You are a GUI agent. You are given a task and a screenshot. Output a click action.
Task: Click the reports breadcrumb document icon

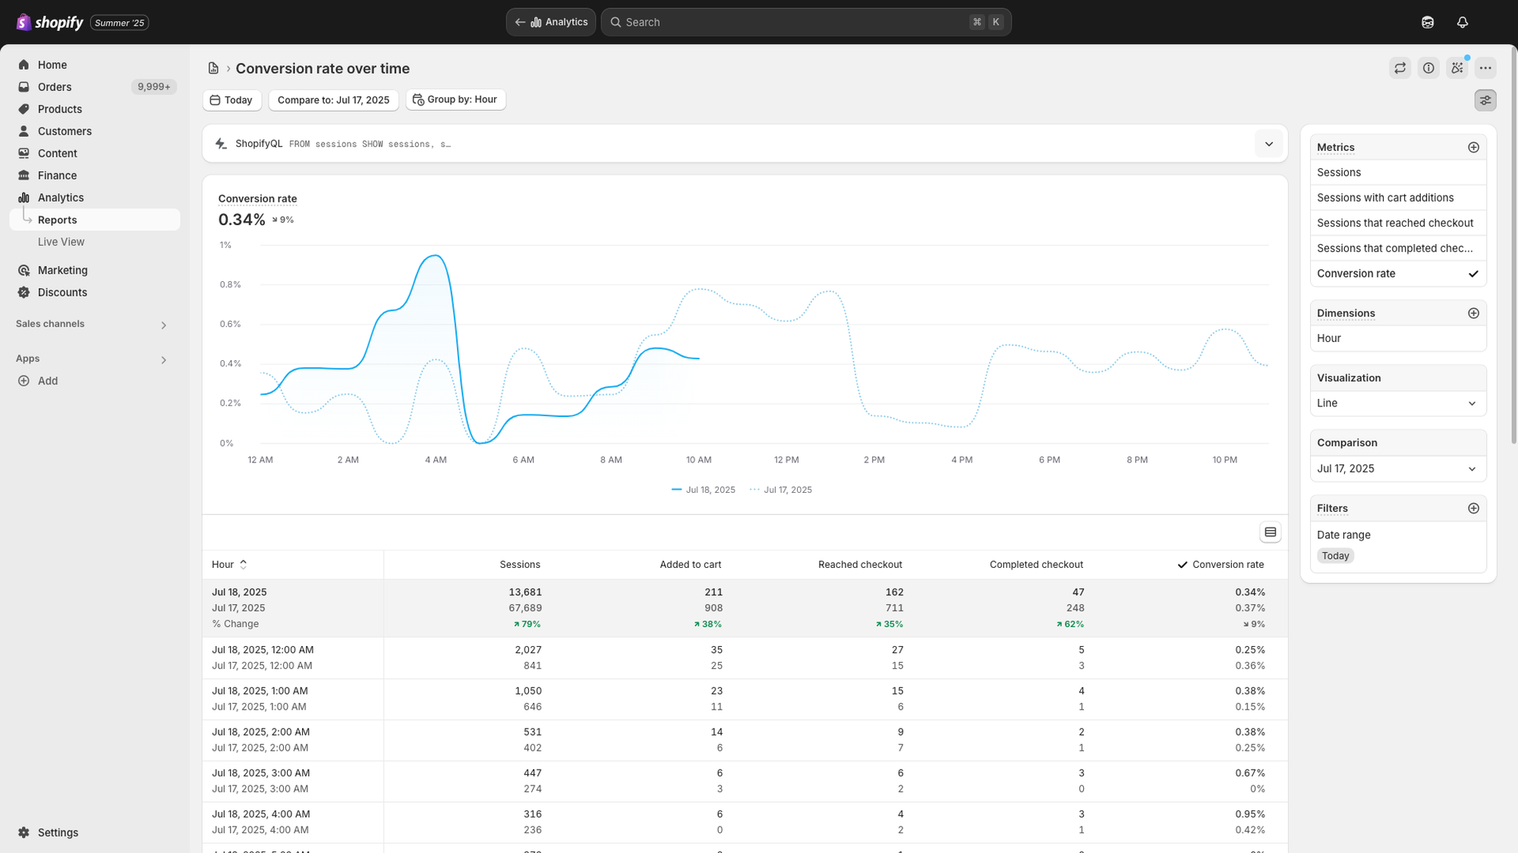pos(213,68)
